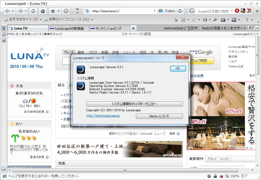Click the print icon on the toolbar
261x180 pixels.
(x=205, y=20)
